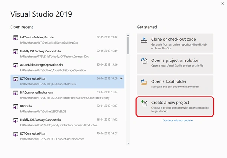227x158 pixels.
Task: Click the solution icon for Hubfly.IOT.Factory.Connect-Dev
Action: [15, 52]
